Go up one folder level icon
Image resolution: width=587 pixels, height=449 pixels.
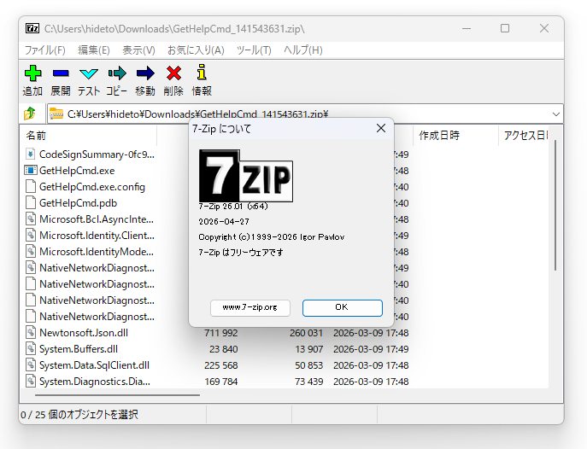[30, 114]
